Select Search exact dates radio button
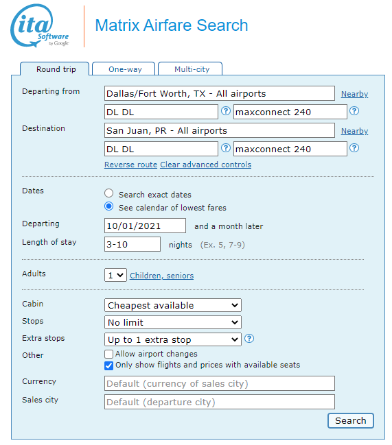Viewport: 392px width, 445px height. click(108, 193)
